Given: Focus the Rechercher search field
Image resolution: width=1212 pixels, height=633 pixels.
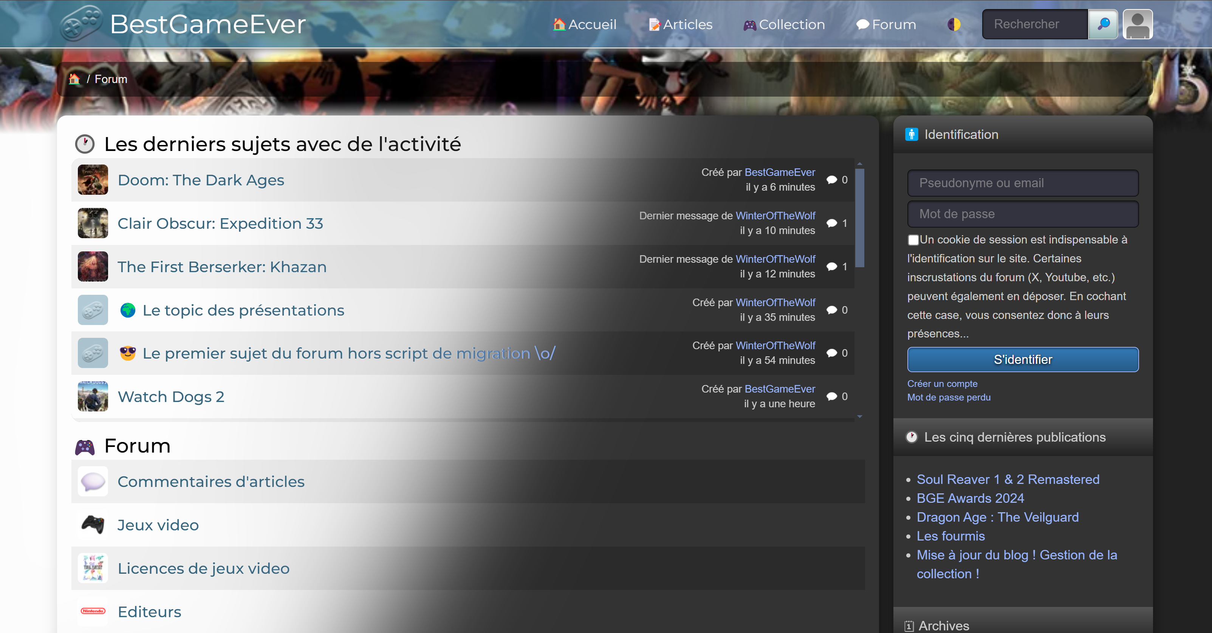Looking at the screenshot, I should (x=1035, y=24).
